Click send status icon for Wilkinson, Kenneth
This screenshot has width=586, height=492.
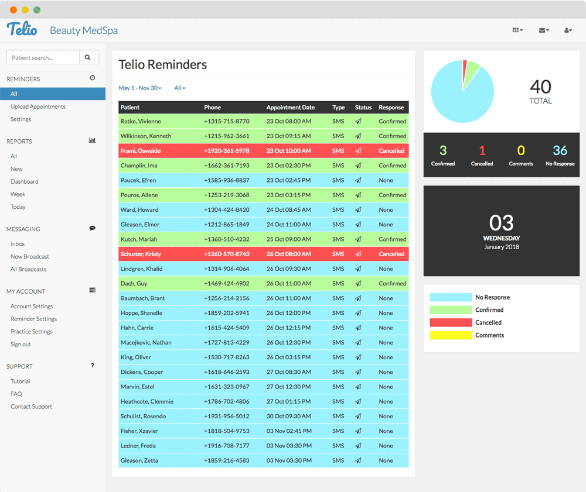pos(358,136)
